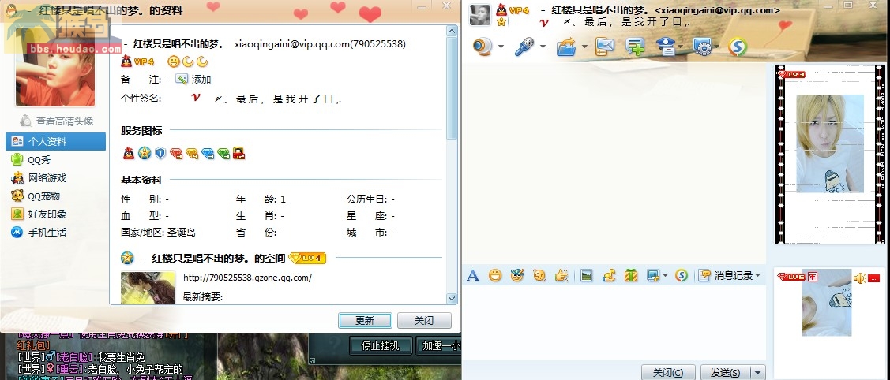Viewport: 890px width, 380px height.
Task: Expand the send file dropdown arrow
Action: pos(584,47)
